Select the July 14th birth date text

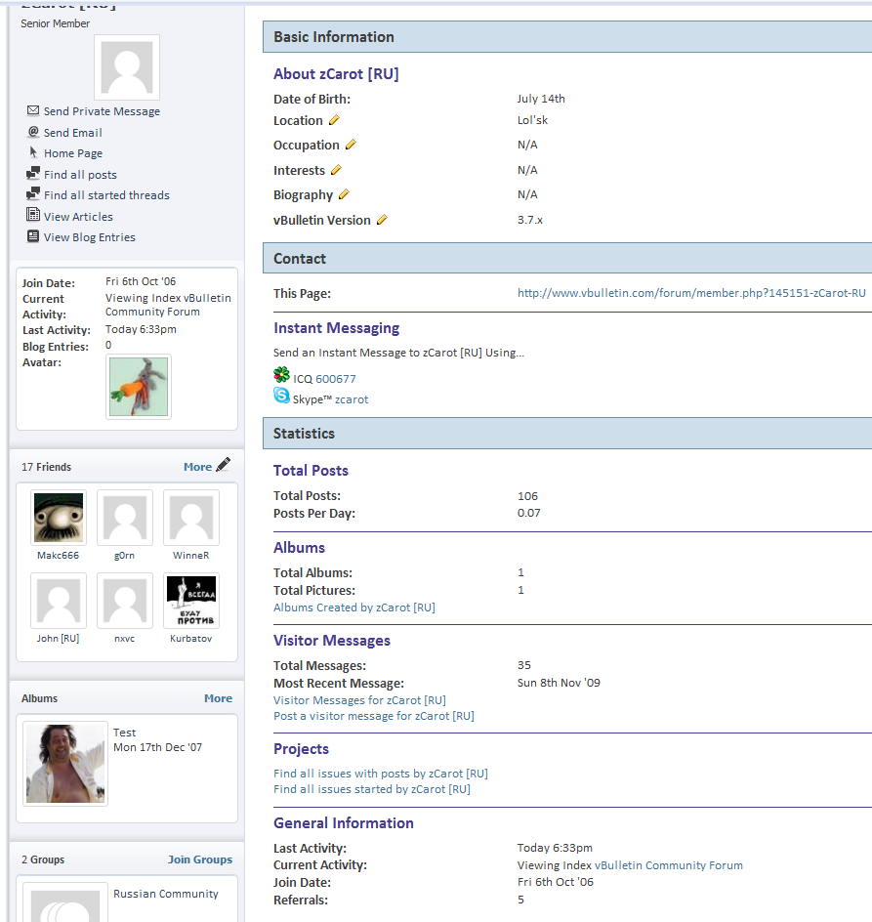(x=541, y=99)
